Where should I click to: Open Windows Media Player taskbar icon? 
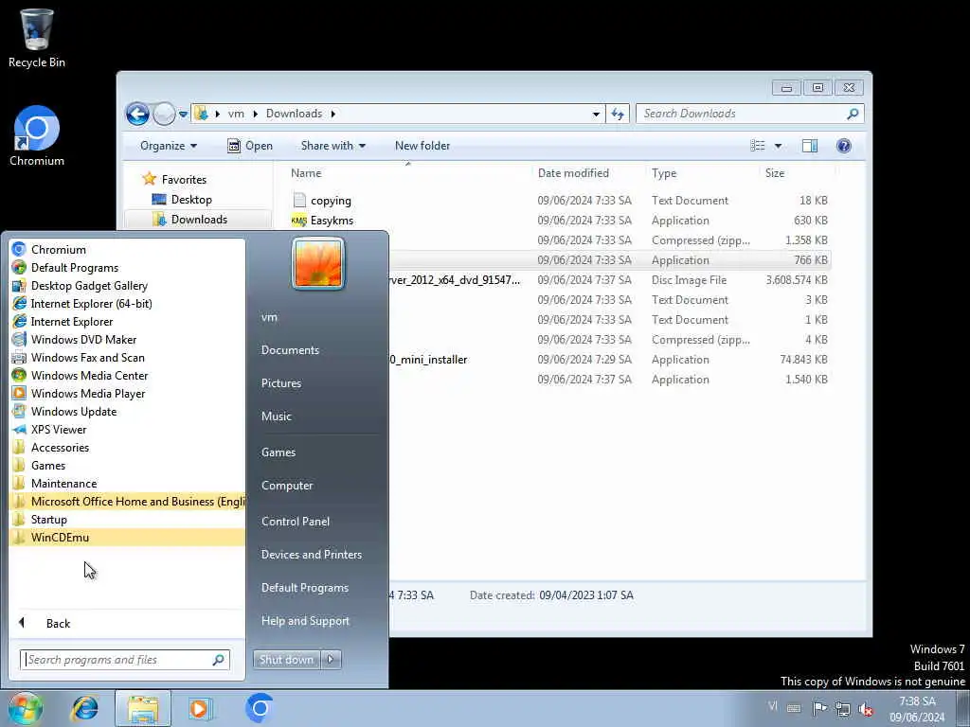point(199,708)
